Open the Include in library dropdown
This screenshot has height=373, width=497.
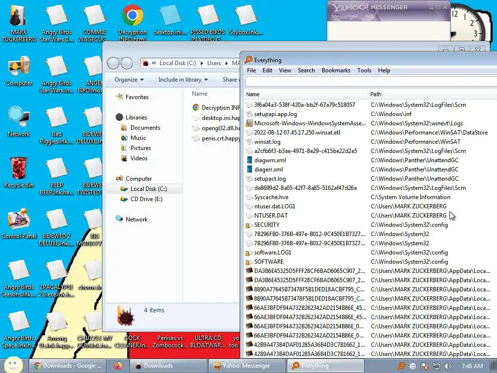pos(183,80)
